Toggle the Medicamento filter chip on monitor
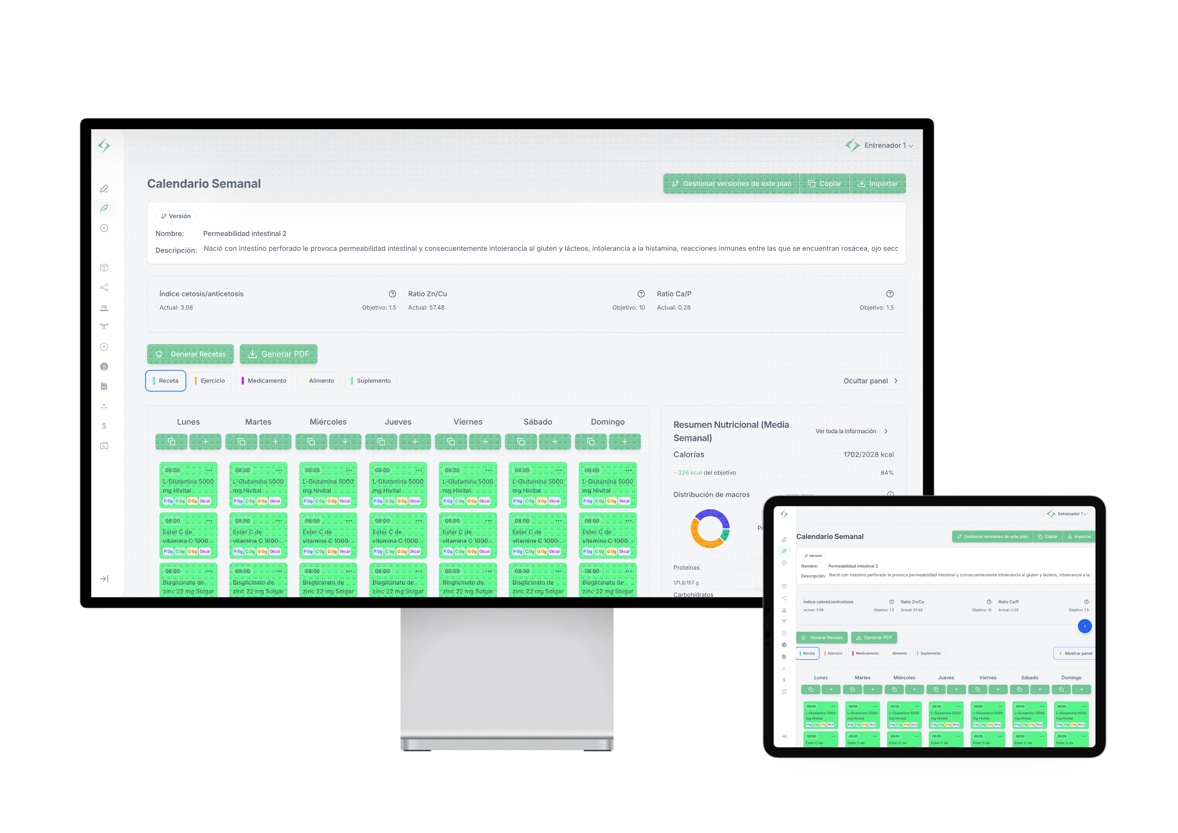The width and height of the screenshot is (1178, 833). click(264, 381)
